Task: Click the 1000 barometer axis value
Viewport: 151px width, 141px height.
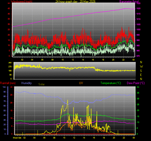Action: [x=138, y=29]
